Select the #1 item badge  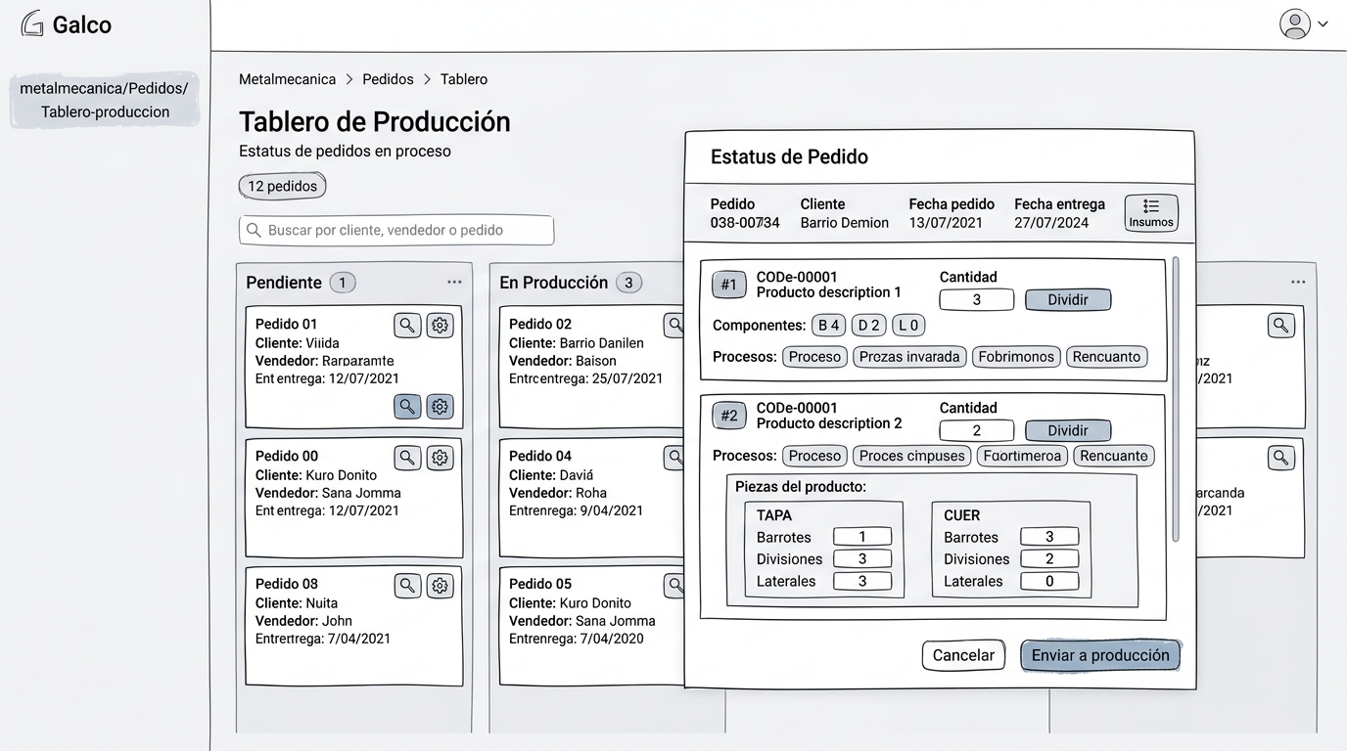(x=729, y=285)
